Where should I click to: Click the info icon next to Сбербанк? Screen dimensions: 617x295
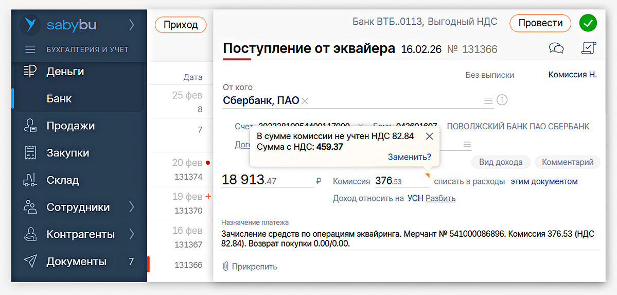[502, 100]
